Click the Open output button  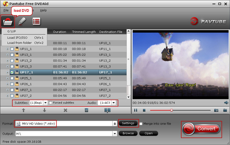pyautogui.click(x=149, y=133)
